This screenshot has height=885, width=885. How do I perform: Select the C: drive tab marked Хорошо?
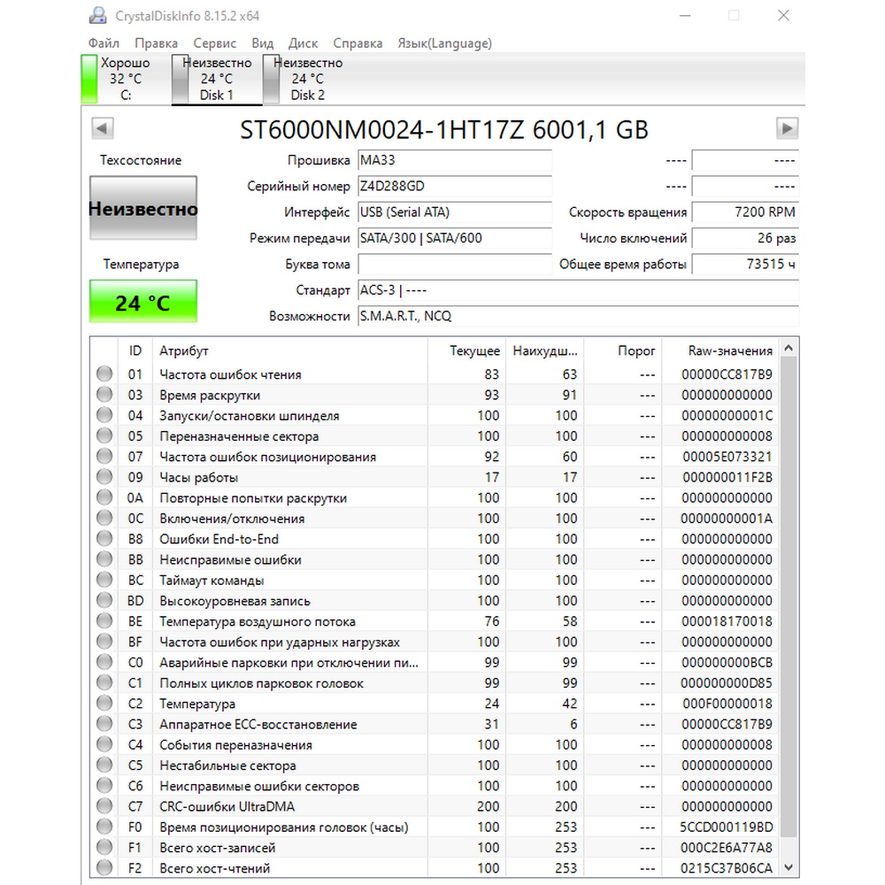(x=126, y=79)
